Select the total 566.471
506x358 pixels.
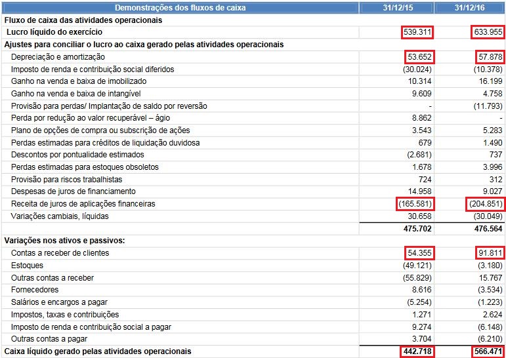488,351
